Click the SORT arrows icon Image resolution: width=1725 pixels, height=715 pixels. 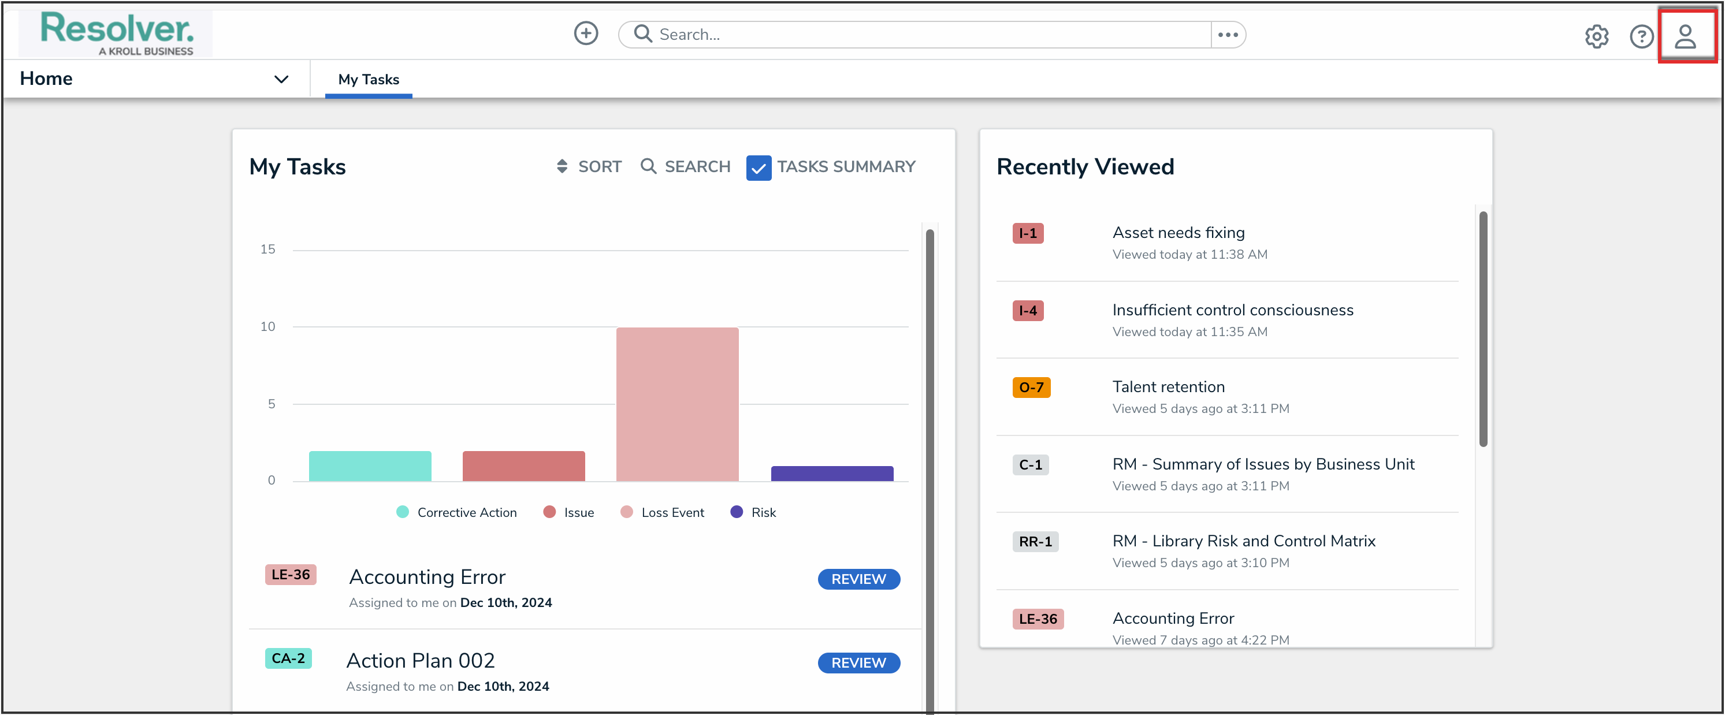click(x=562, y=166)
